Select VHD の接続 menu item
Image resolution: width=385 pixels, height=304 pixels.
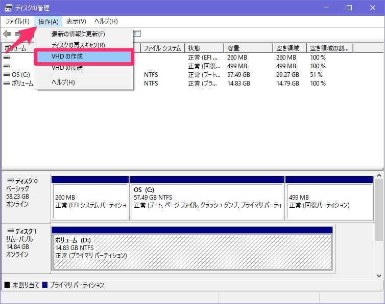(x=84, y=68)
